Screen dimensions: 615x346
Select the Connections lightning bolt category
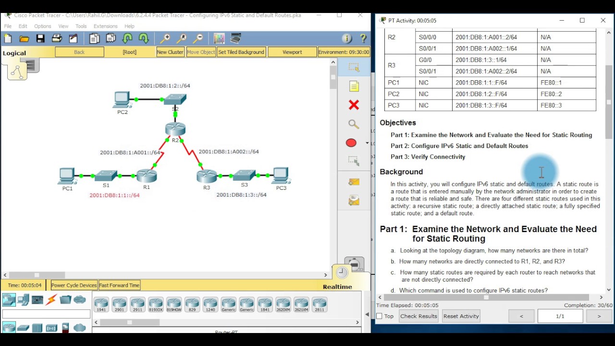[51, 300]
